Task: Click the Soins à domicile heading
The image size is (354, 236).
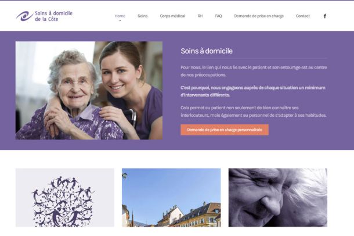Action: (x=207, y=51)
